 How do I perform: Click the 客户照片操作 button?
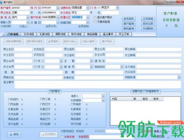pos(35,42)
